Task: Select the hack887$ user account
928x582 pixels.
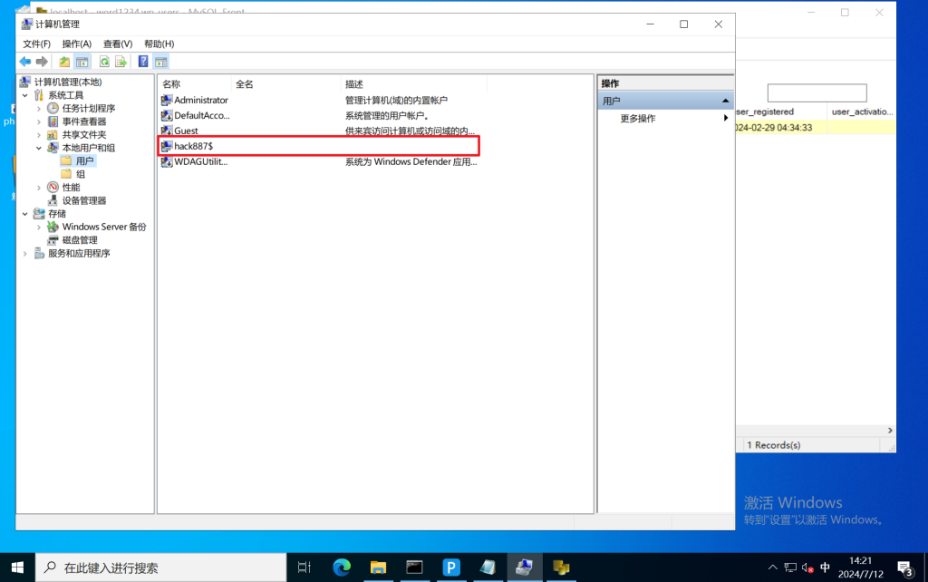Action: tap(193, 145)
